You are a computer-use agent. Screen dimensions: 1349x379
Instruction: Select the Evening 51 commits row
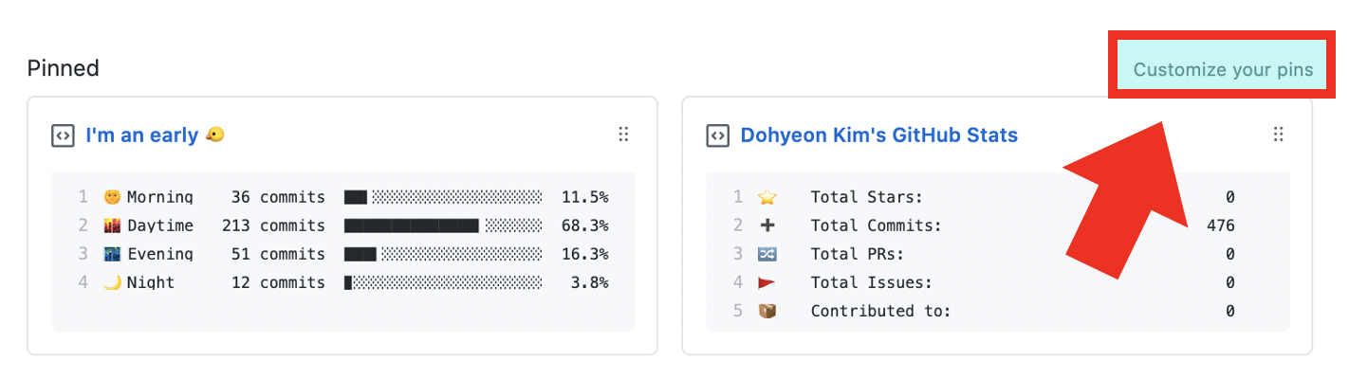342,254
